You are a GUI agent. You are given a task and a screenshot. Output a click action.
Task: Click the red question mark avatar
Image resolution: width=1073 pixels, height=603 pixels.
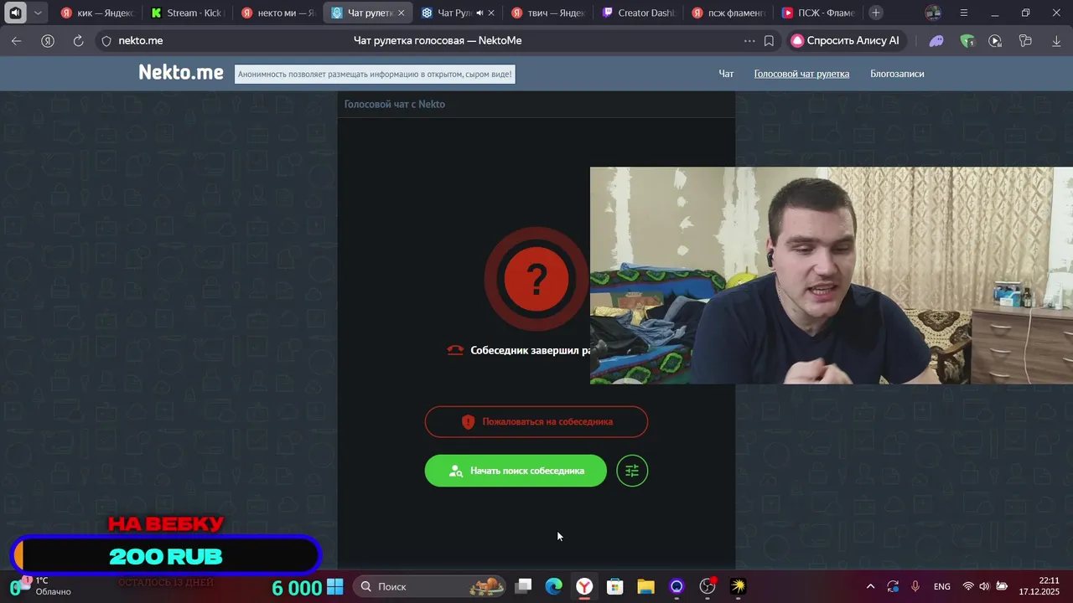[x=536, y=278]
